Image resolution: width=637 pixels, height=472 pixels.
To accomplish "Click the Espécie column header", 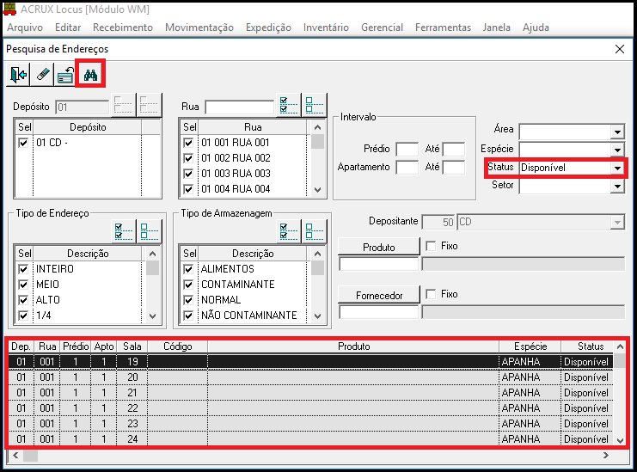I will 530,346.
